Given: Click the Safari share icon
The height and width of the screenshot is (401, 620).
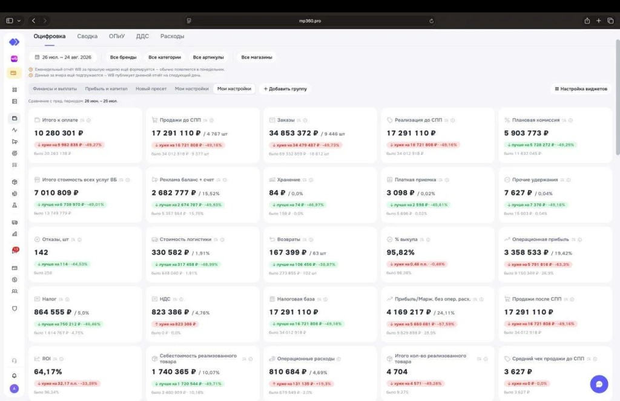Looking at the screenshot, I should [x=587, y=21].
